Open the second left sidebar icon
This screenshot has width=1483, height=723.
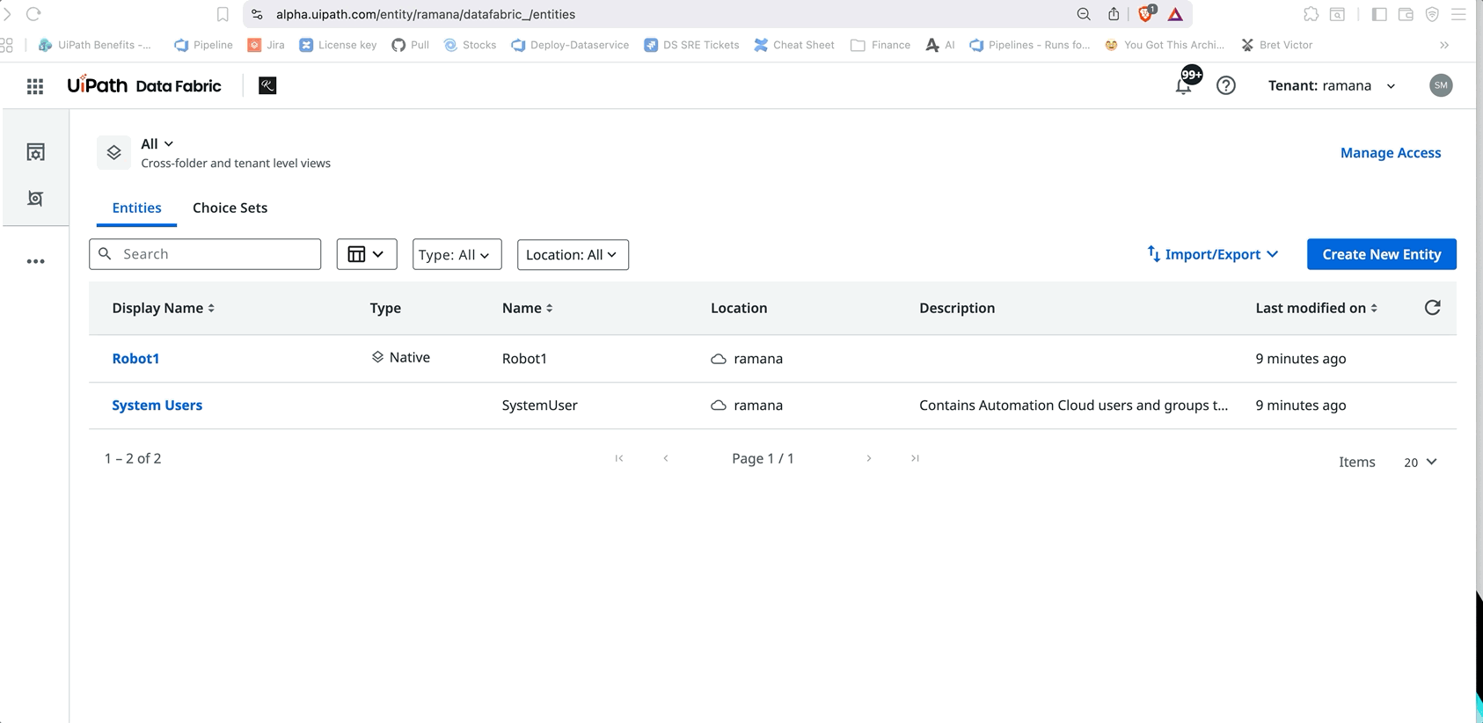click(x=35, y=199)
